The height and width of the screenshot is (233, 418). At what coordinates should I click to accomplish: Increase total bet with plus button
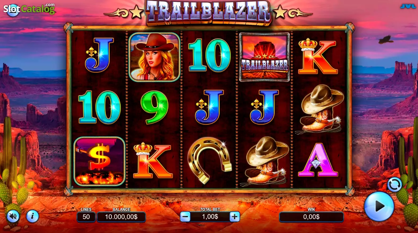(x=235, y=217)
